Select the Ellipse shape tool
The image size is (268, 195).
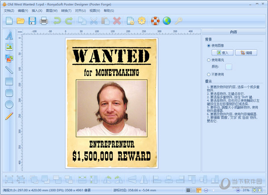tap(9, 104)
